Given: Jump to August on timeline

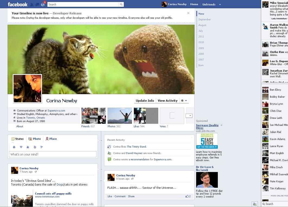Looking at the screenshot, I should [202, 25].
